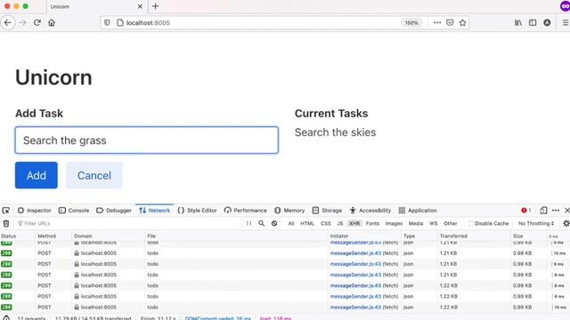Screen dimensions: 570x320
Task: Close the developer tools panel
Action: click(566, 211)
